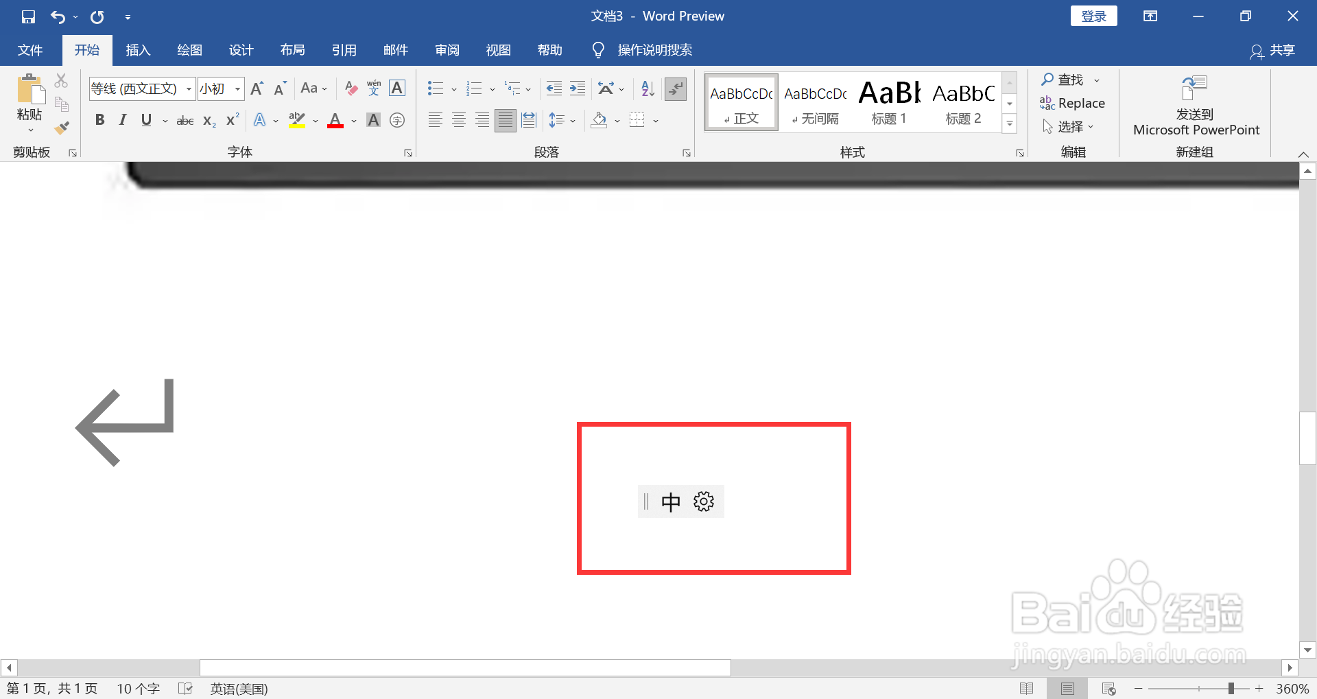Viewport: 1317px width, 699px height.
Task: Increase font size with the grow icon
Action: pyautogui.click(x=257, y=88)
